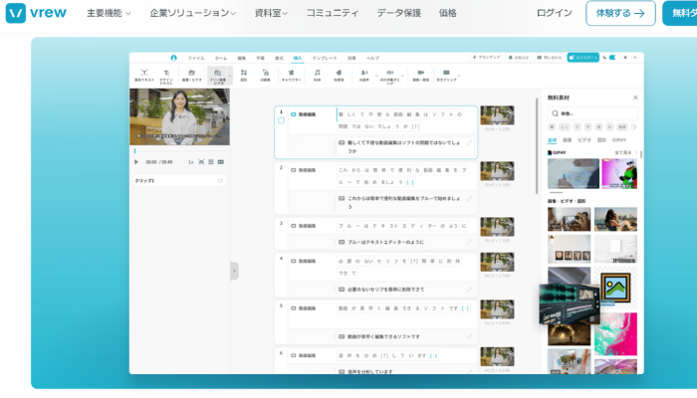Image resolution: width=697 pixels, height=398 pixels.
Task: Switch to the ビデオ tab in the assets panel
Action: point(584,140)
